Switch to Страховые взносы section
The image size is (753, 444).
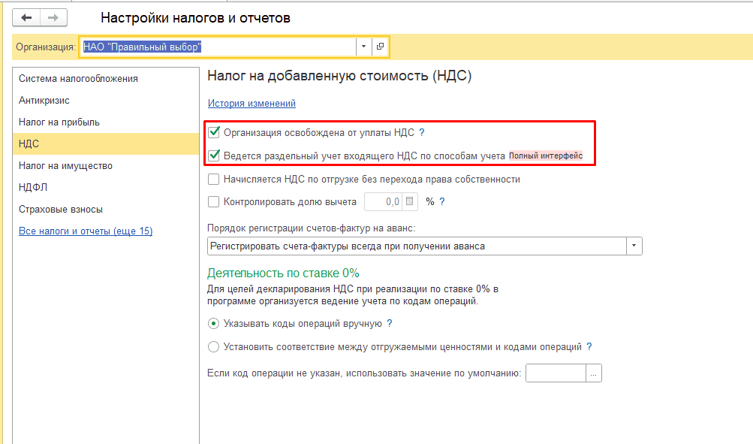pos(61,210)
